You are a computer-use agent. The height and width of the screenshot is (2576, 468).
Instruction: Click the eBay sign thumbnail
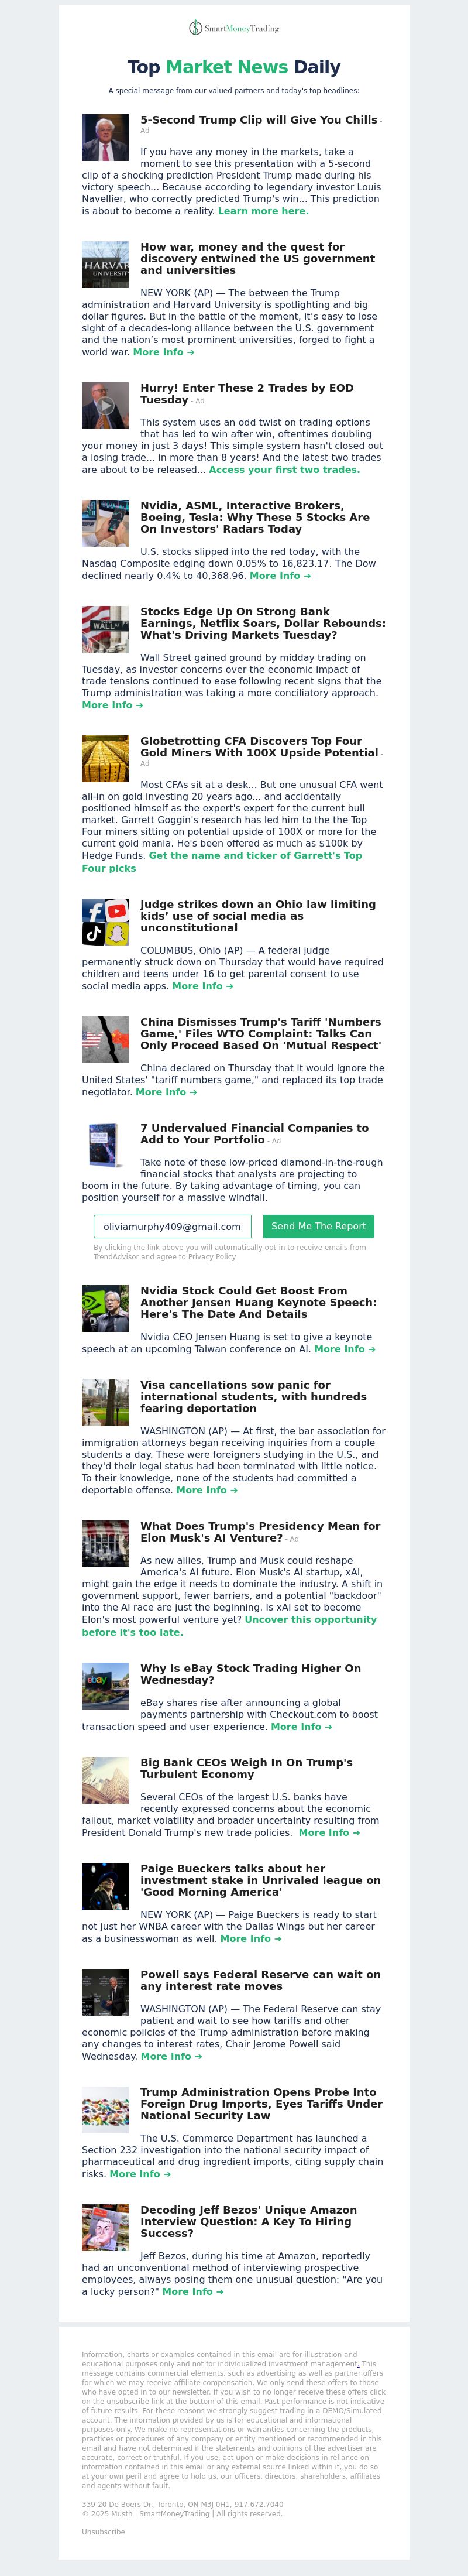pyautogui.click(x=105, y=1686)
